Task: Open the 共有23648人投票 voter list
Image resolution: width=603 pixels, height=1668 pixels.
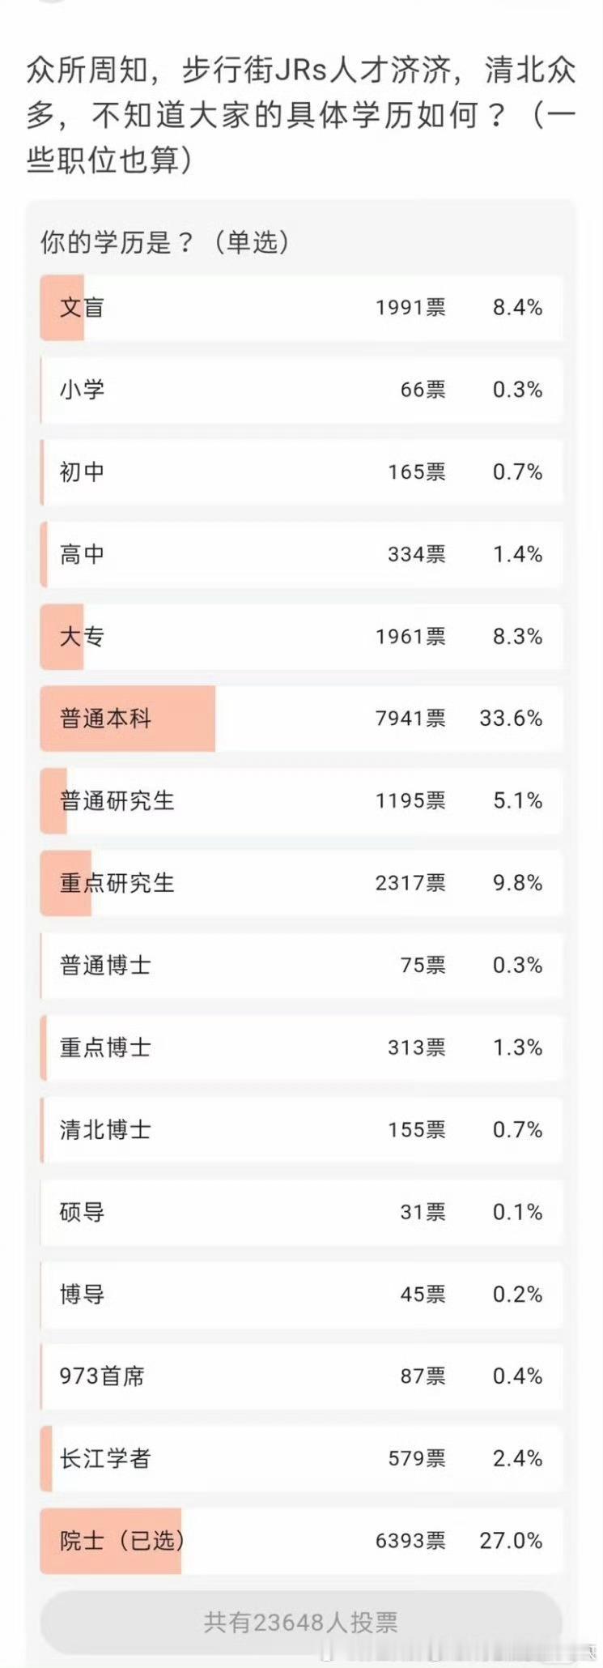Action: click(x=301, y=1623)
